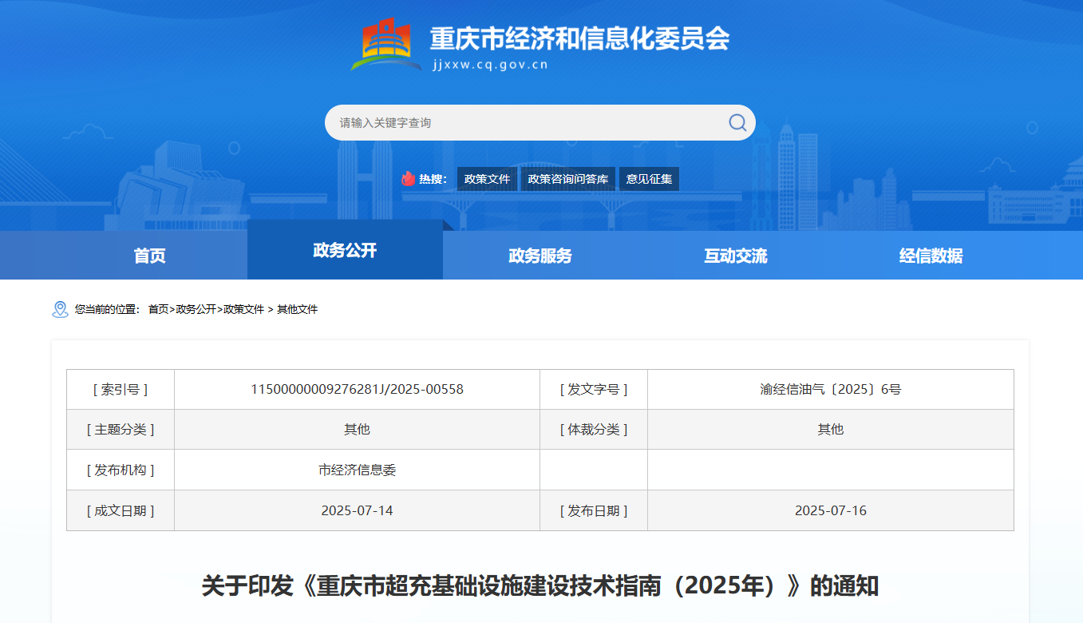The height and width of the screenshot is (623, 1083).
Task: Click 政务公开 in the breadcrumb path
Action: pyautogui.click(x=196, y=309)
